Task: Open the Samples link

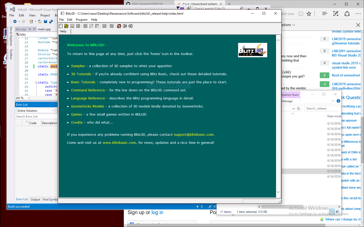Action: (x=78, y=66)
